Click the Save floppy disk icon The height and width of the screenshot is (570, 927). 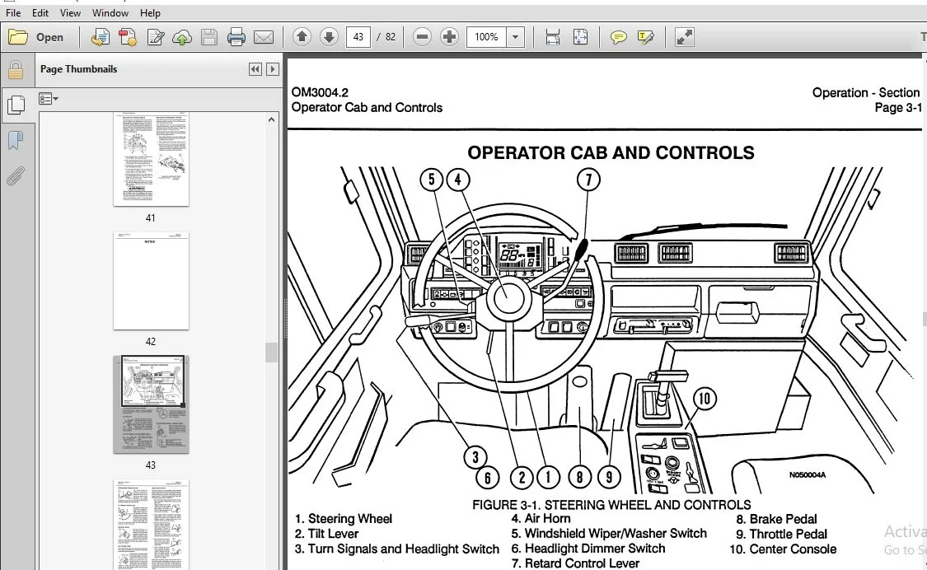[x=209, y=37]
